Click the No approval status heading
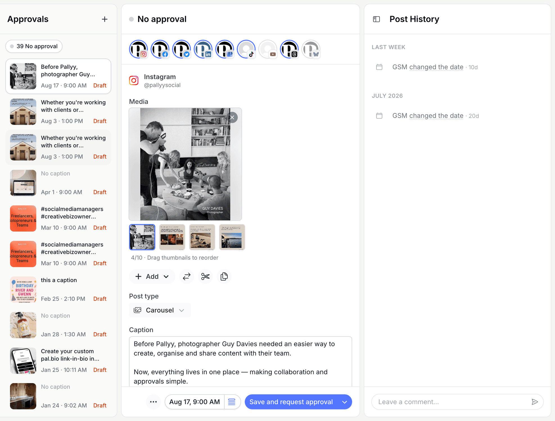The height and width of the screenshot is (421, 555). point(162,19)
